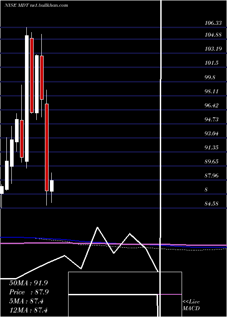Select the '12MA : 87.4' readout
The image size is (227, 317).
point(28,310)
